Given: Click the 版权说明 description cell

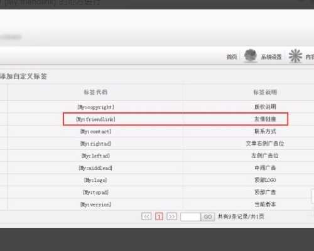Looking at the screenshot, I should pos(265,107).
